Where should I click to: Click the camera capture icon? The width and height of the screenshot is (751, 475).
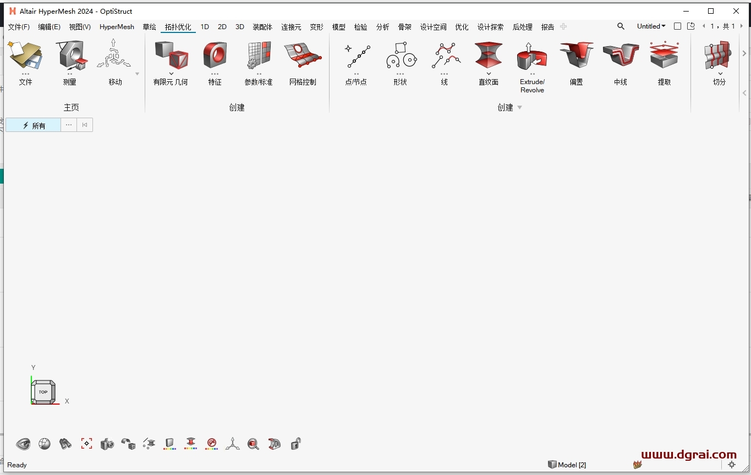pos(107,444)
